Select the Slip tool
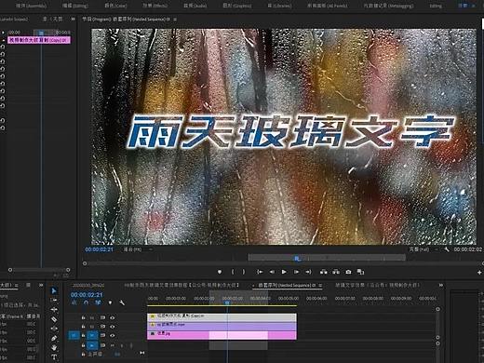Viewport: 484px width, 363px height. point(54,329)
